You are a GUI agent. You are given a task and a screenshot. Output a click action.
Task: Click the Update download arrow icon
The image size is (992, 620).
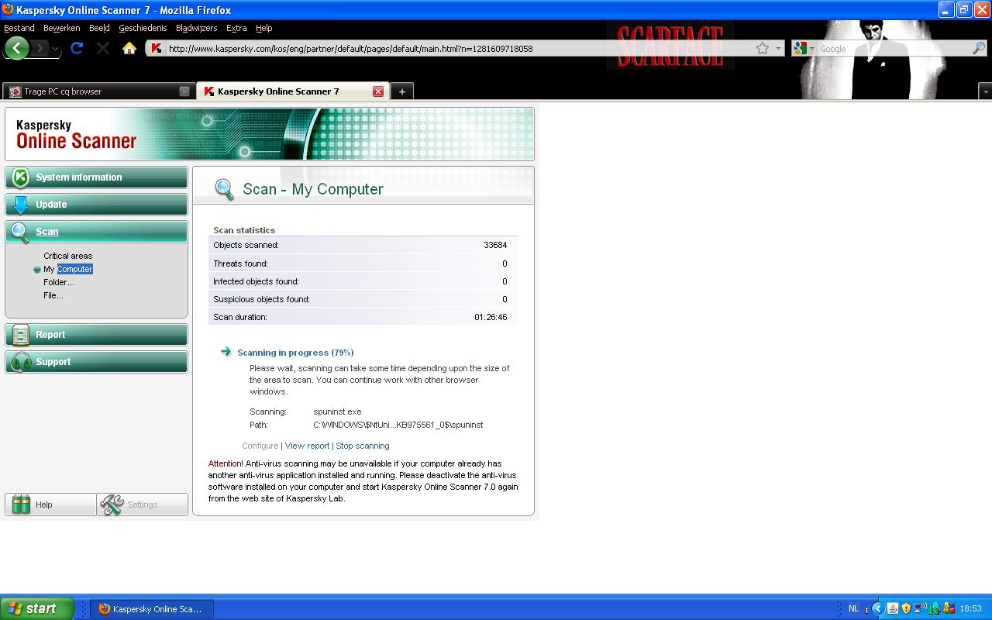click(21, 205)
